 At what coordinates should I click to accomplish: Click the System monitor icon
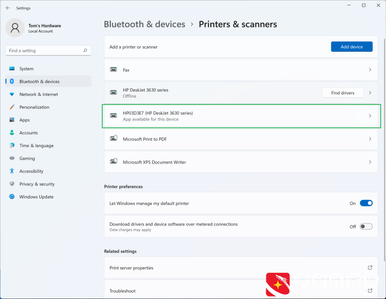tap(12, 69)
